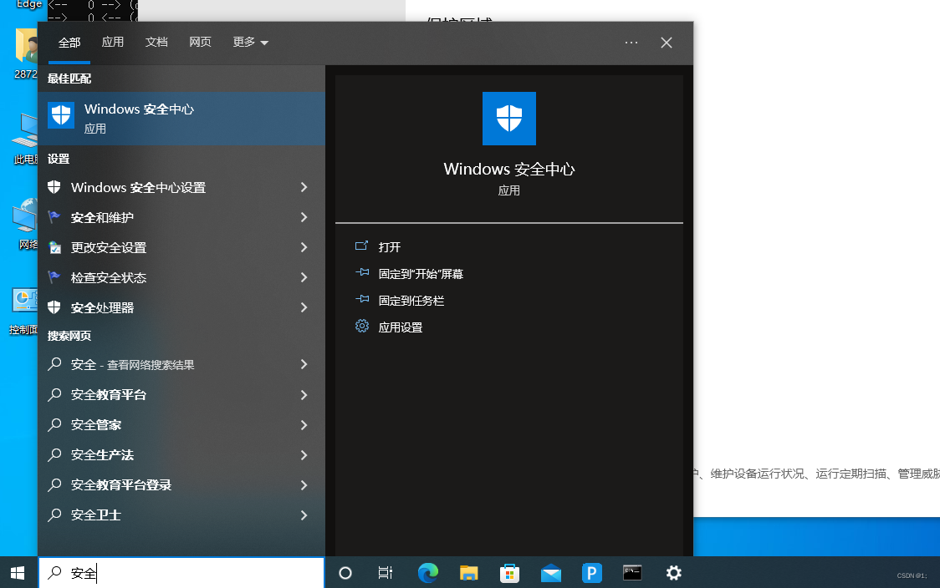Open Microsoft Store from the taskbar

pos(509,573)
